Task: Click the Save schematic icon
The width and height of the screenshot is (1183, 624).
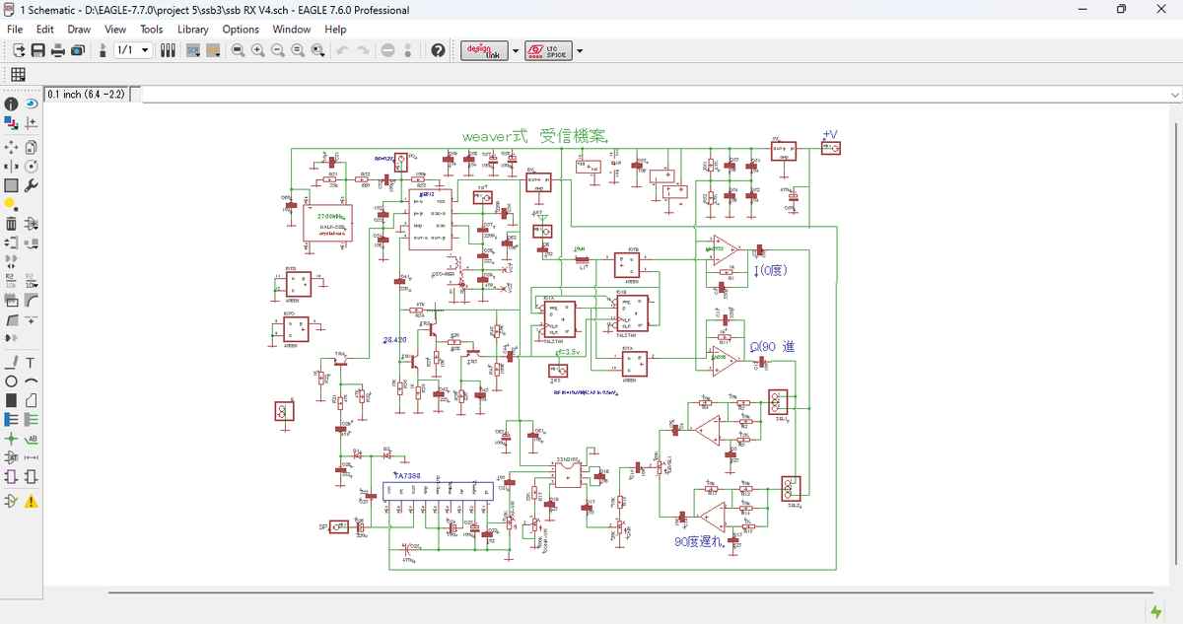Action: click(37, 51)
